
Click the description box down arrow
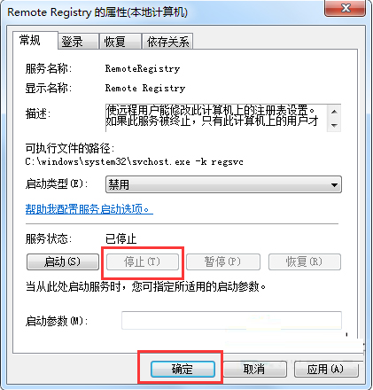pyautogui.click(x=334, y=125)
